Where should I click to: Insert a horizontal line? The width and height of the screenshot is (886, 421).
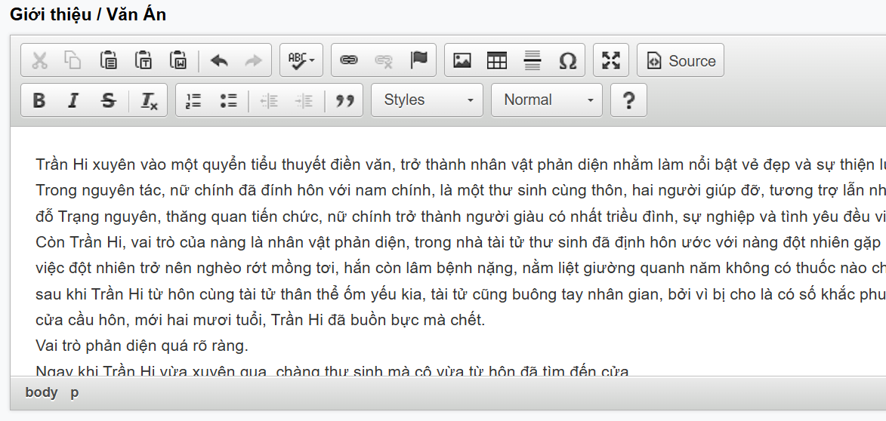(533, 60)
